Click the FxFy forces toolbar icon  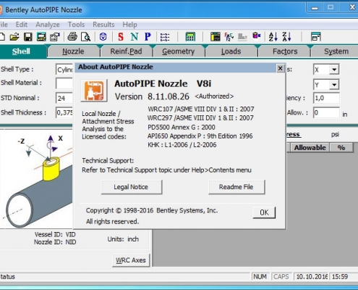(x=229, y=37)
